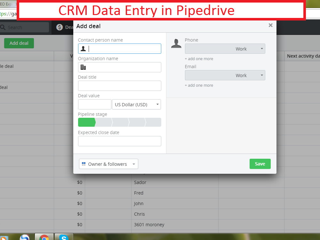Click the Deal value amount field
Viewport: 320px width, 240px height.
(x=95, y=104)
